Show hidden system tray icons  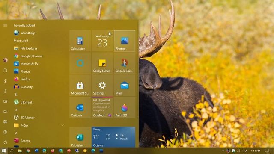223,151
